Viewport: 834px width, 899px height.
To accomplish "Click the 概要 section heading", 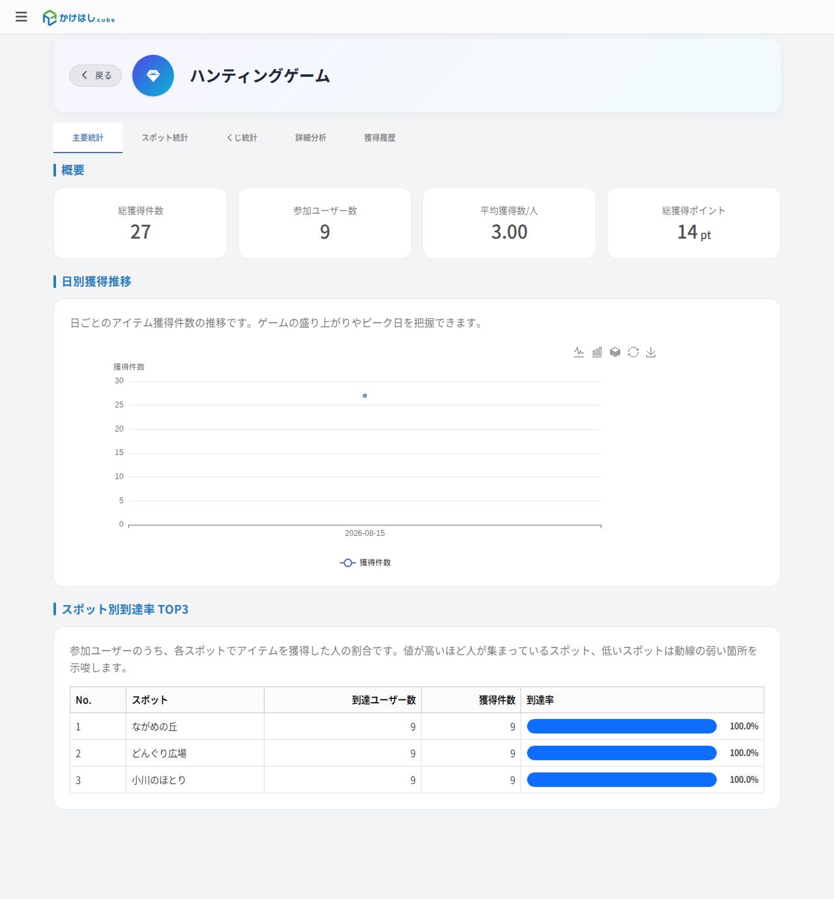I will pos(73,170).
